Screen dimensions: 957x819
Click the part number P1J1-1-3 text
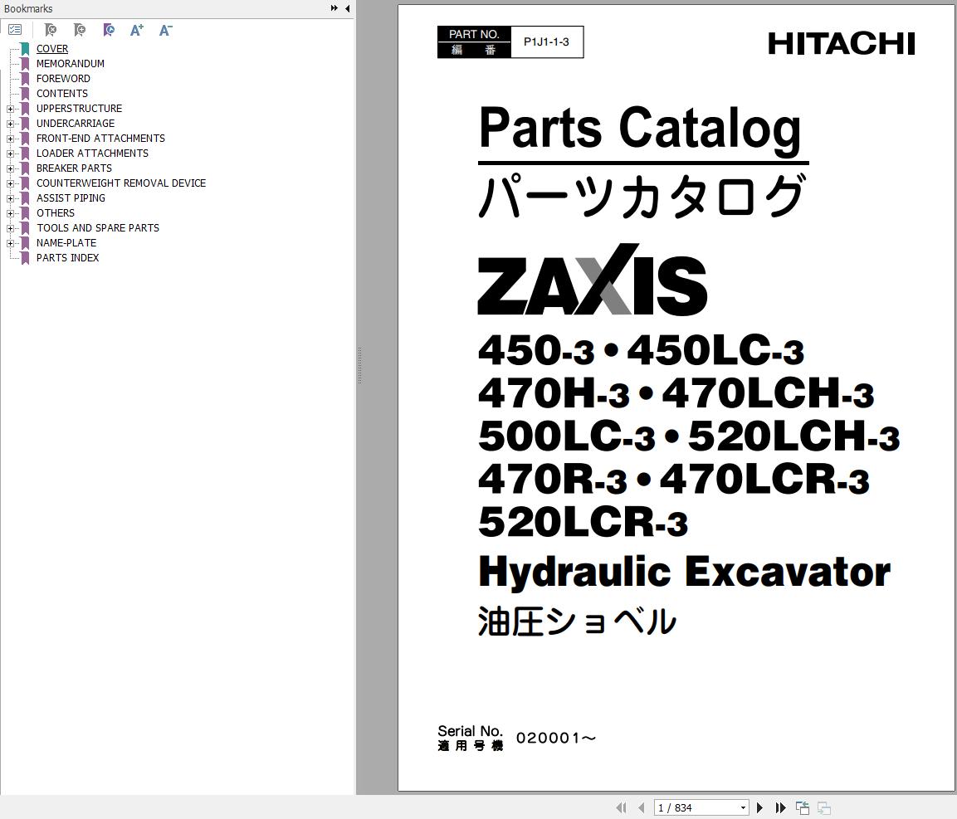click(546, 42)
